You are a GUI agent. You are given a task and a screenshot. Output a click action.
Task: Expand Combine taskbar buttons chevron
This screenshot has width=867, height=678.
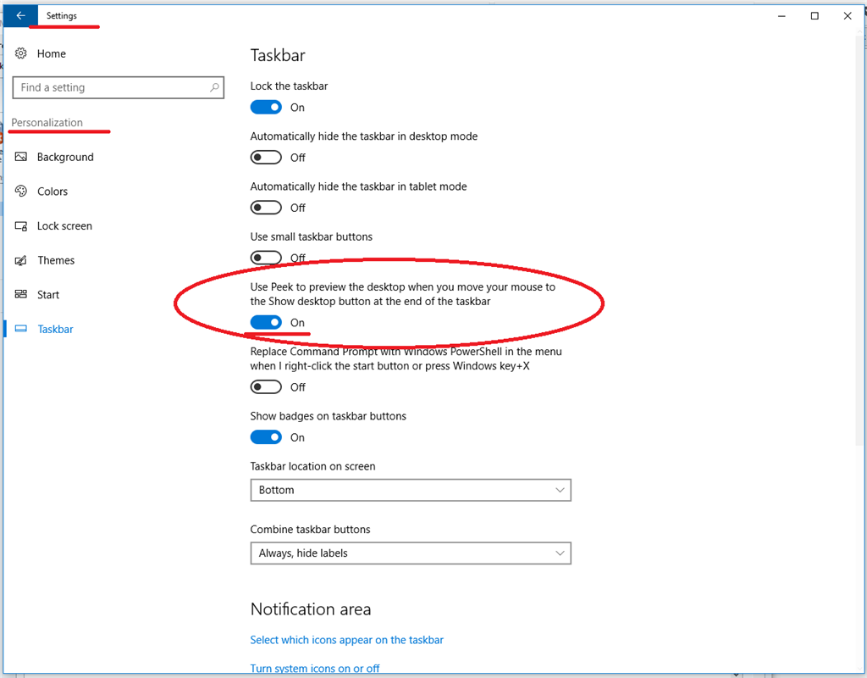[x=560, y=553]
